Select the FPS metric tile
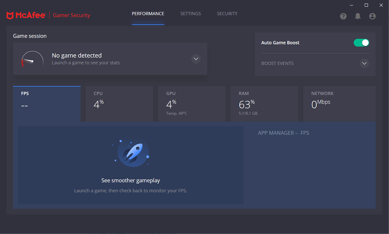This screenshot has width=389, height=234. click(x=47, y=104)
